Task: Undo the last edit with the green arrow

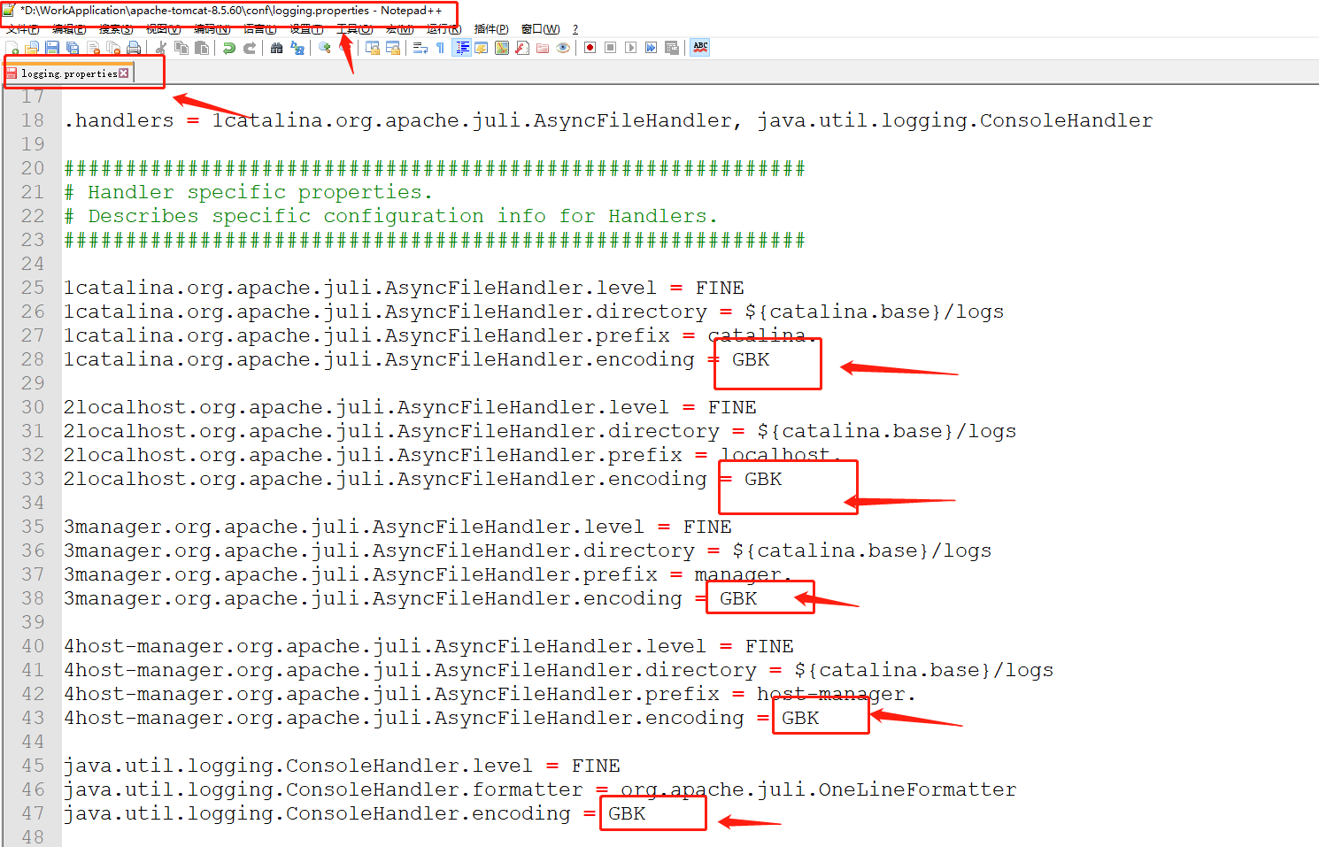Action: (228, 48)
